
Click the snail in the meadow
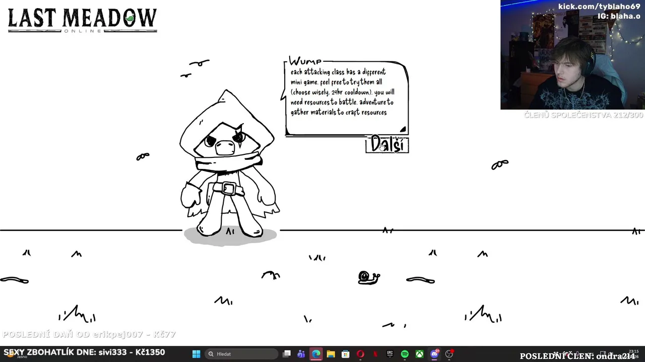369,278
